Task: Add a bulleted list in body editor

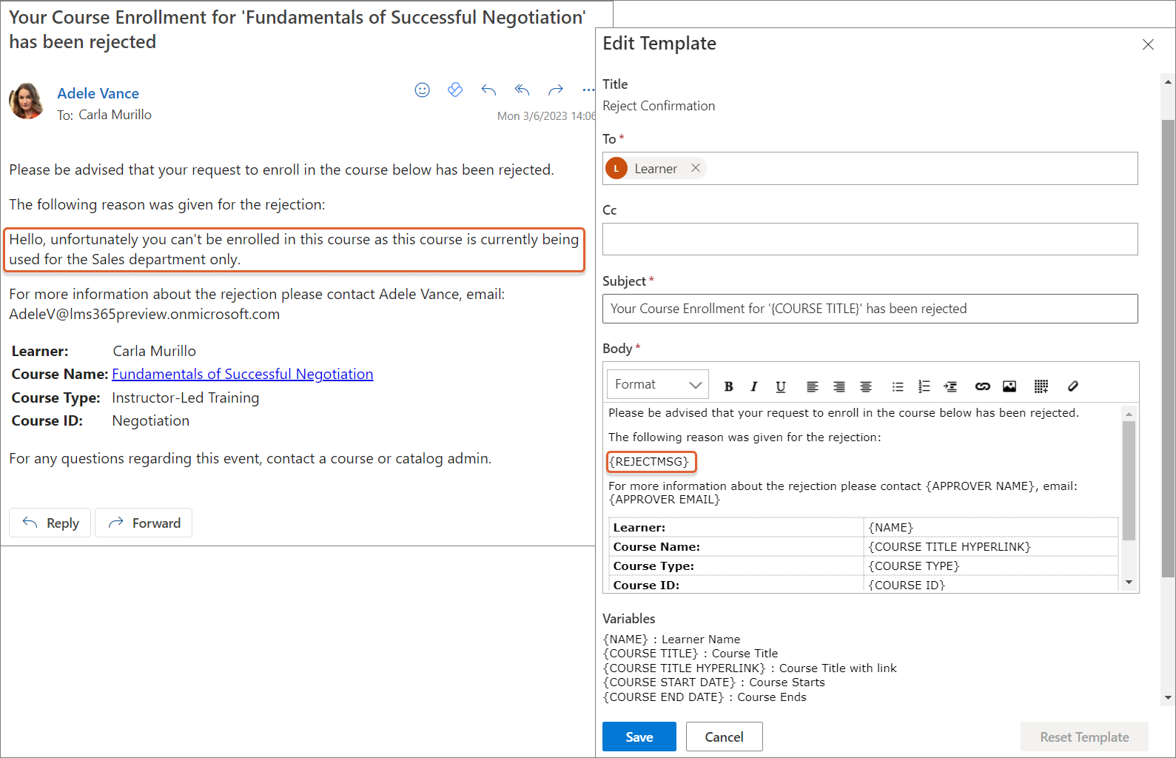Action: point(898,386)
